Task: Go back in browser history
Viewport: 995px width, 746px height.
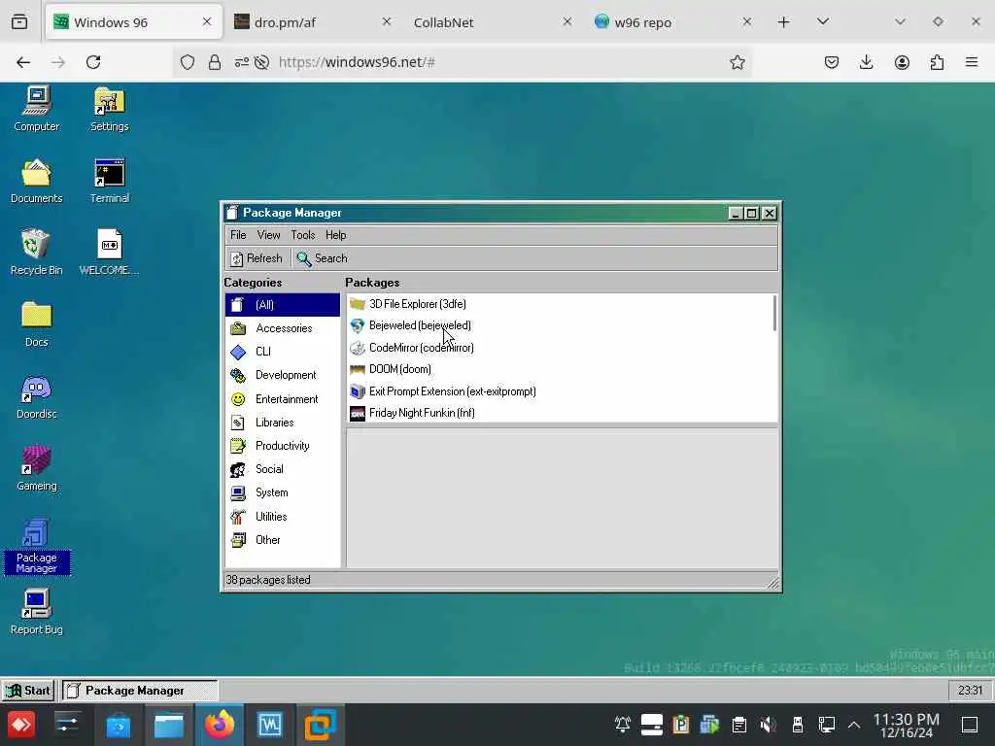Action: [23, 62]
